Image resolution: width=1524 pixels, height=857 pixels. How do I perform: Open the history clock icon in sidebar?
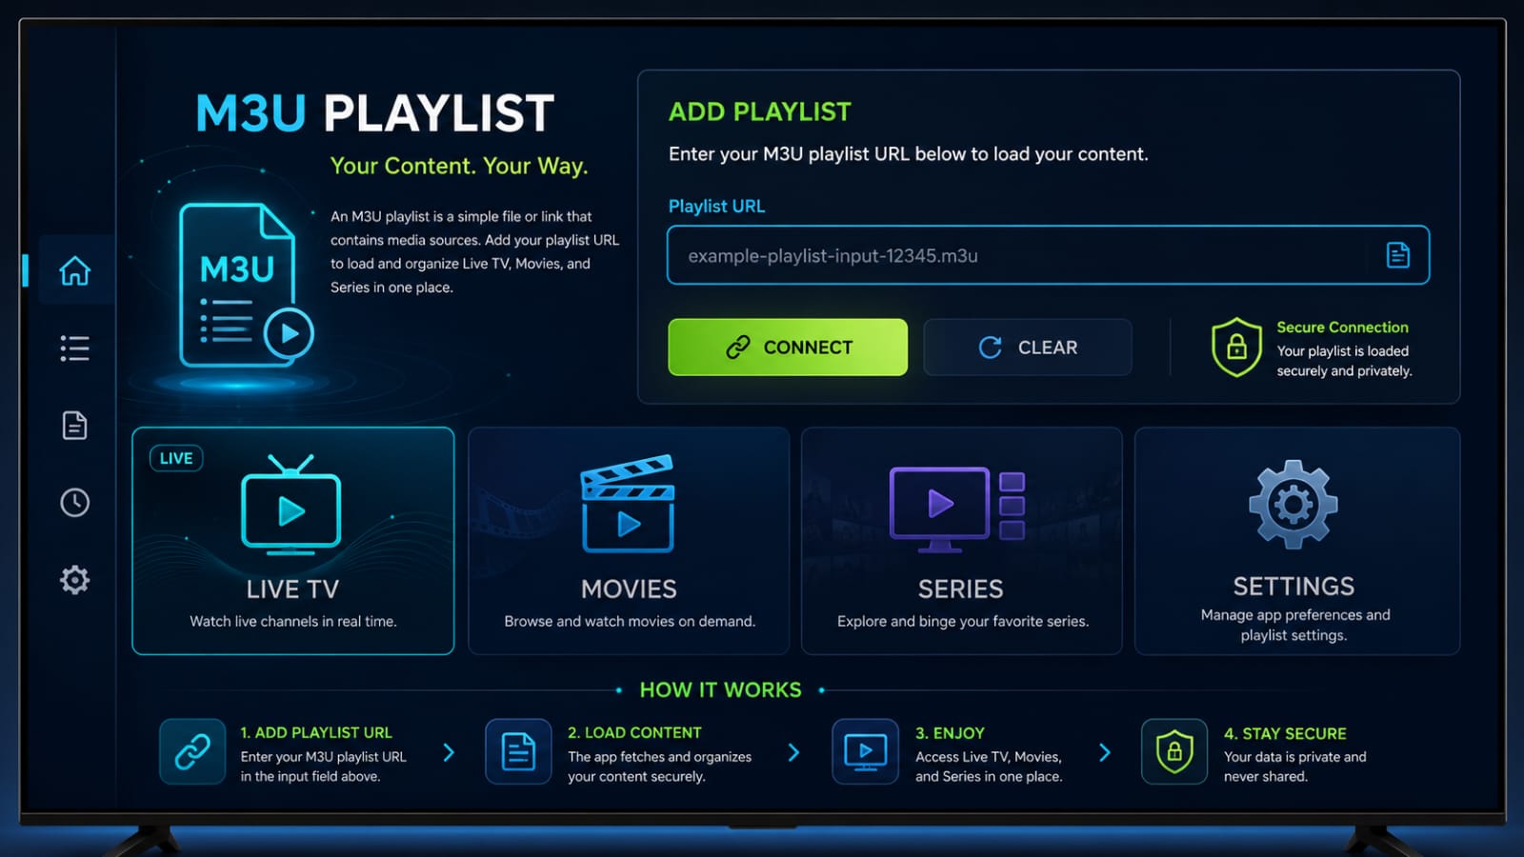[x=75, y=502]
